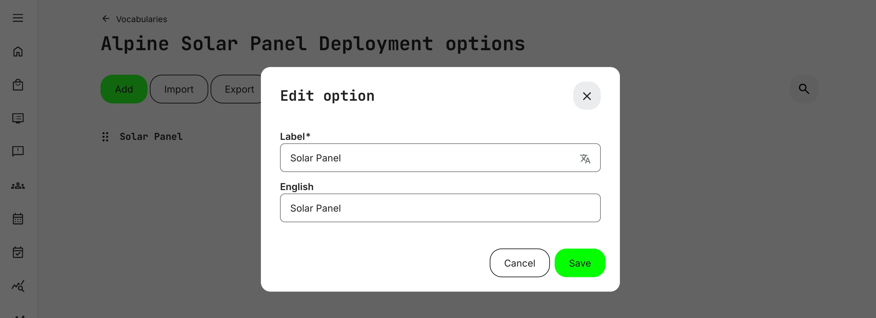
Task: Click the search magnifier icon
Action: (804, 89)
